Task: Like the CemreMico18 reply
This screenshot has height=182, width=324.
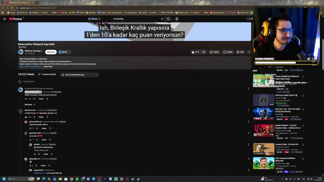Action: point(30,128)
